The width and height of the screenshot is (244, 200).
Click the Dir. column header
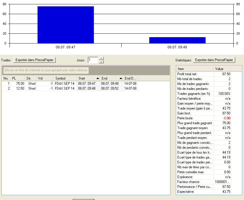click(30, 78)
